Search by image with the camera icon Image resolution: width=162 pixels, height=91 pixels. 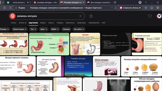pyautogui.click(x=91, y=16)
